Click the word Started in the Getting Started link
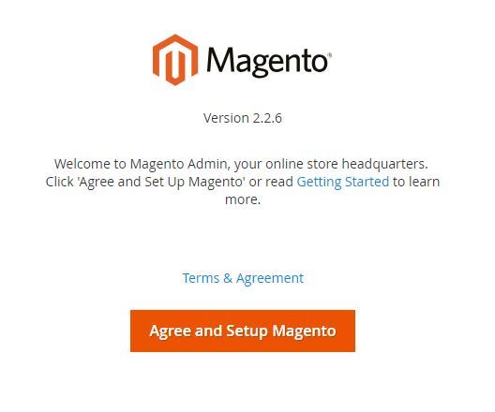The width and height of the screenshot is (495, 412). tap(367, 182)
